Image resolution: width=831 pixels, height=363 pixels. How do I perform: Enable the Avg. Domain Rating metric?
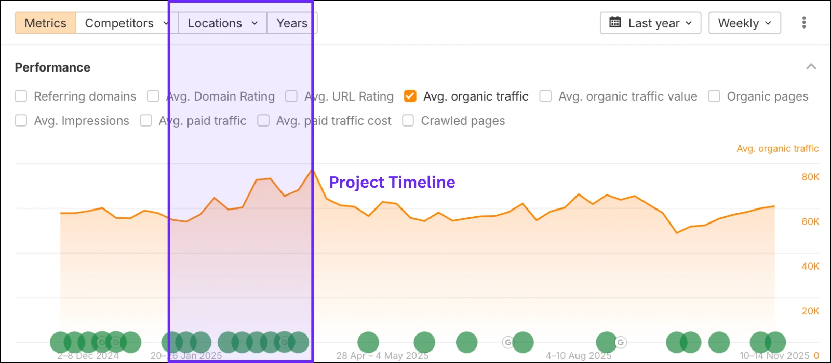[152, 96]
